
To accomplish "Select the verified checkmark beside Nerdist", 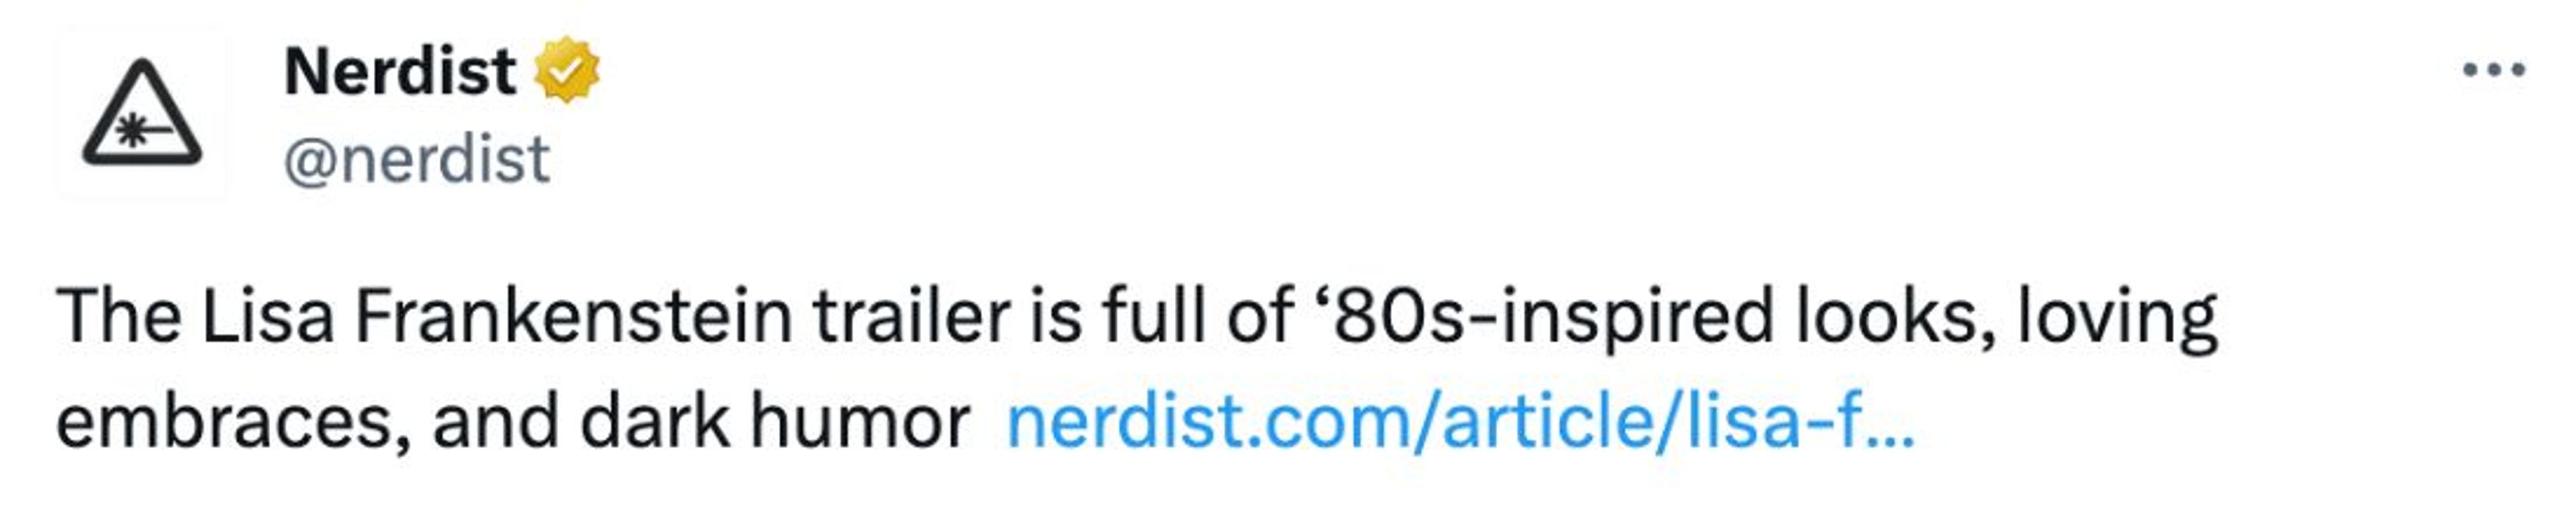I will pos(567,70).
